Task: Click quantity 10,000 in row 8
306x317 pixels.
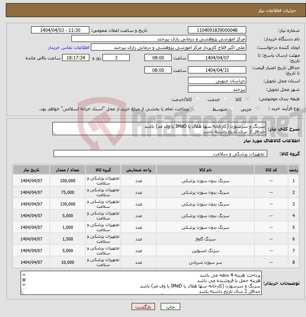Action: click(x=68, y=262)
